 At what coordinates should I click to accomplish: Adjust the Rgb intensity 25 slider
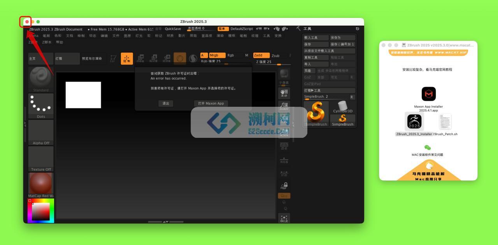click(x=226, y=61)
